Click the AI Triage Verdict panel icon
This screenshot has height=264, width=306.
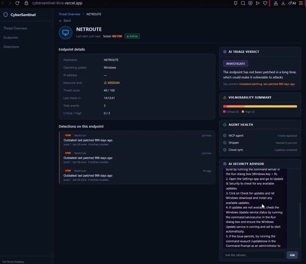pos(225,52)
